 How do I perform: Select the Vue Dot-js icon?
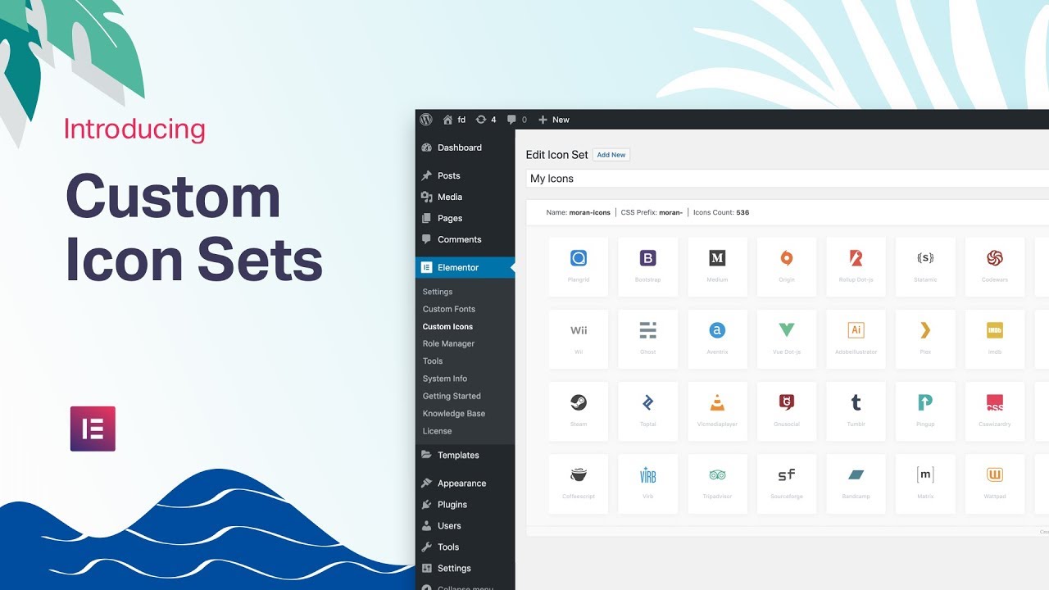786,338
